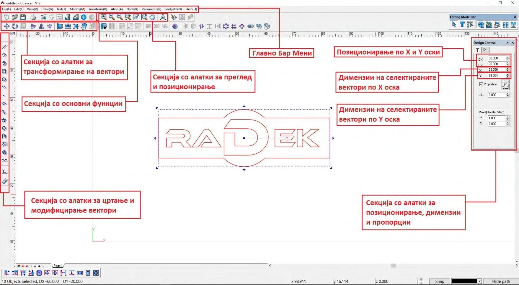Increase the DX value with spinner

click(x=508, y=57)
